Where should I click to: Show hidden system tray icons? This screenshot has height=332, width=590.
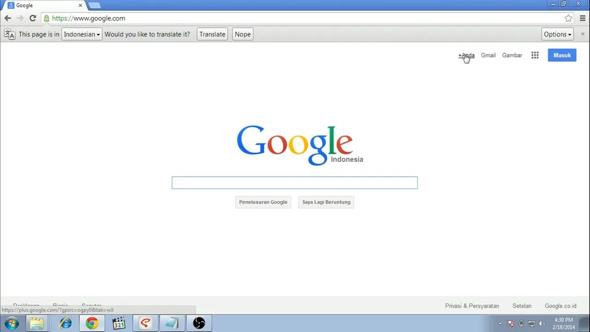[x=500, y=324]
